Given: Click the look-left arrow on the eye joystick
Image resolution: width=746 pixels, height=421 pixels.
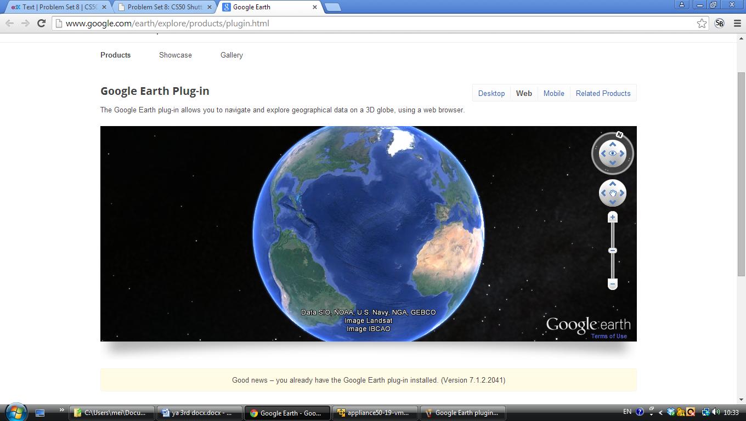Looking at the screenshot, I should tap(603, 153).
